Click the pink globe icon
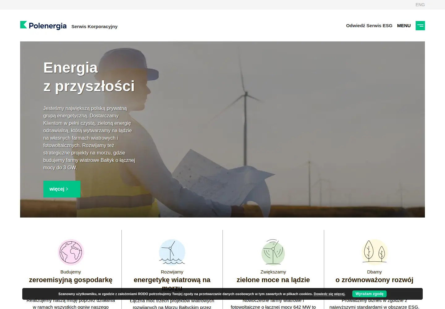This screenshot has height=309, width=445. click(71, 252)
